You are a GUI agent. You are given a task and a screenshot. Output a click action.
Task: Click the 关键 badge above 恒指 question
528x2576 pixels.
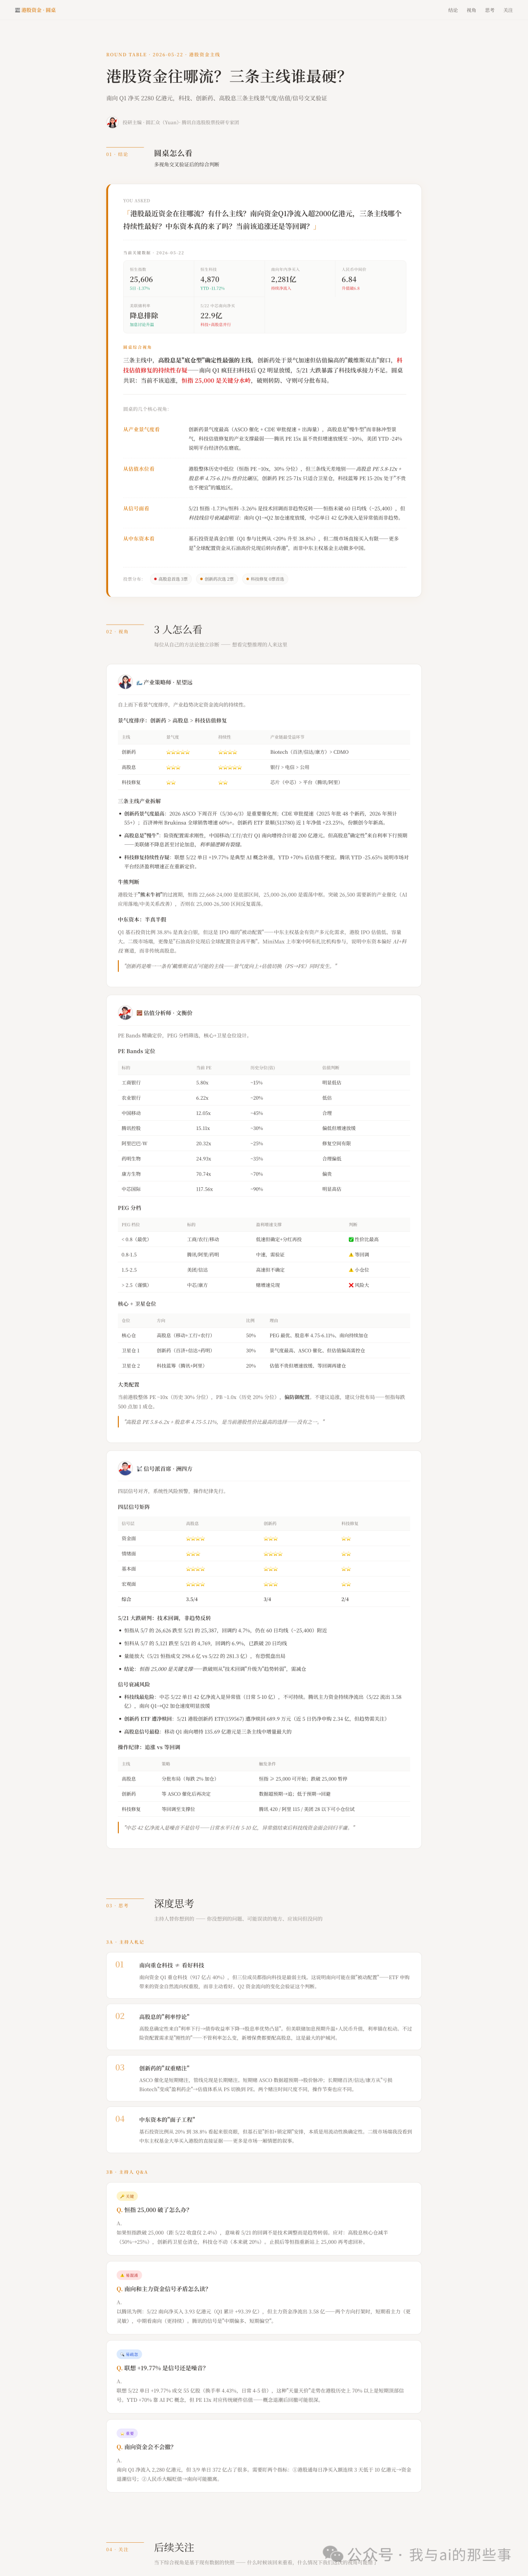tap(127, 2196)
